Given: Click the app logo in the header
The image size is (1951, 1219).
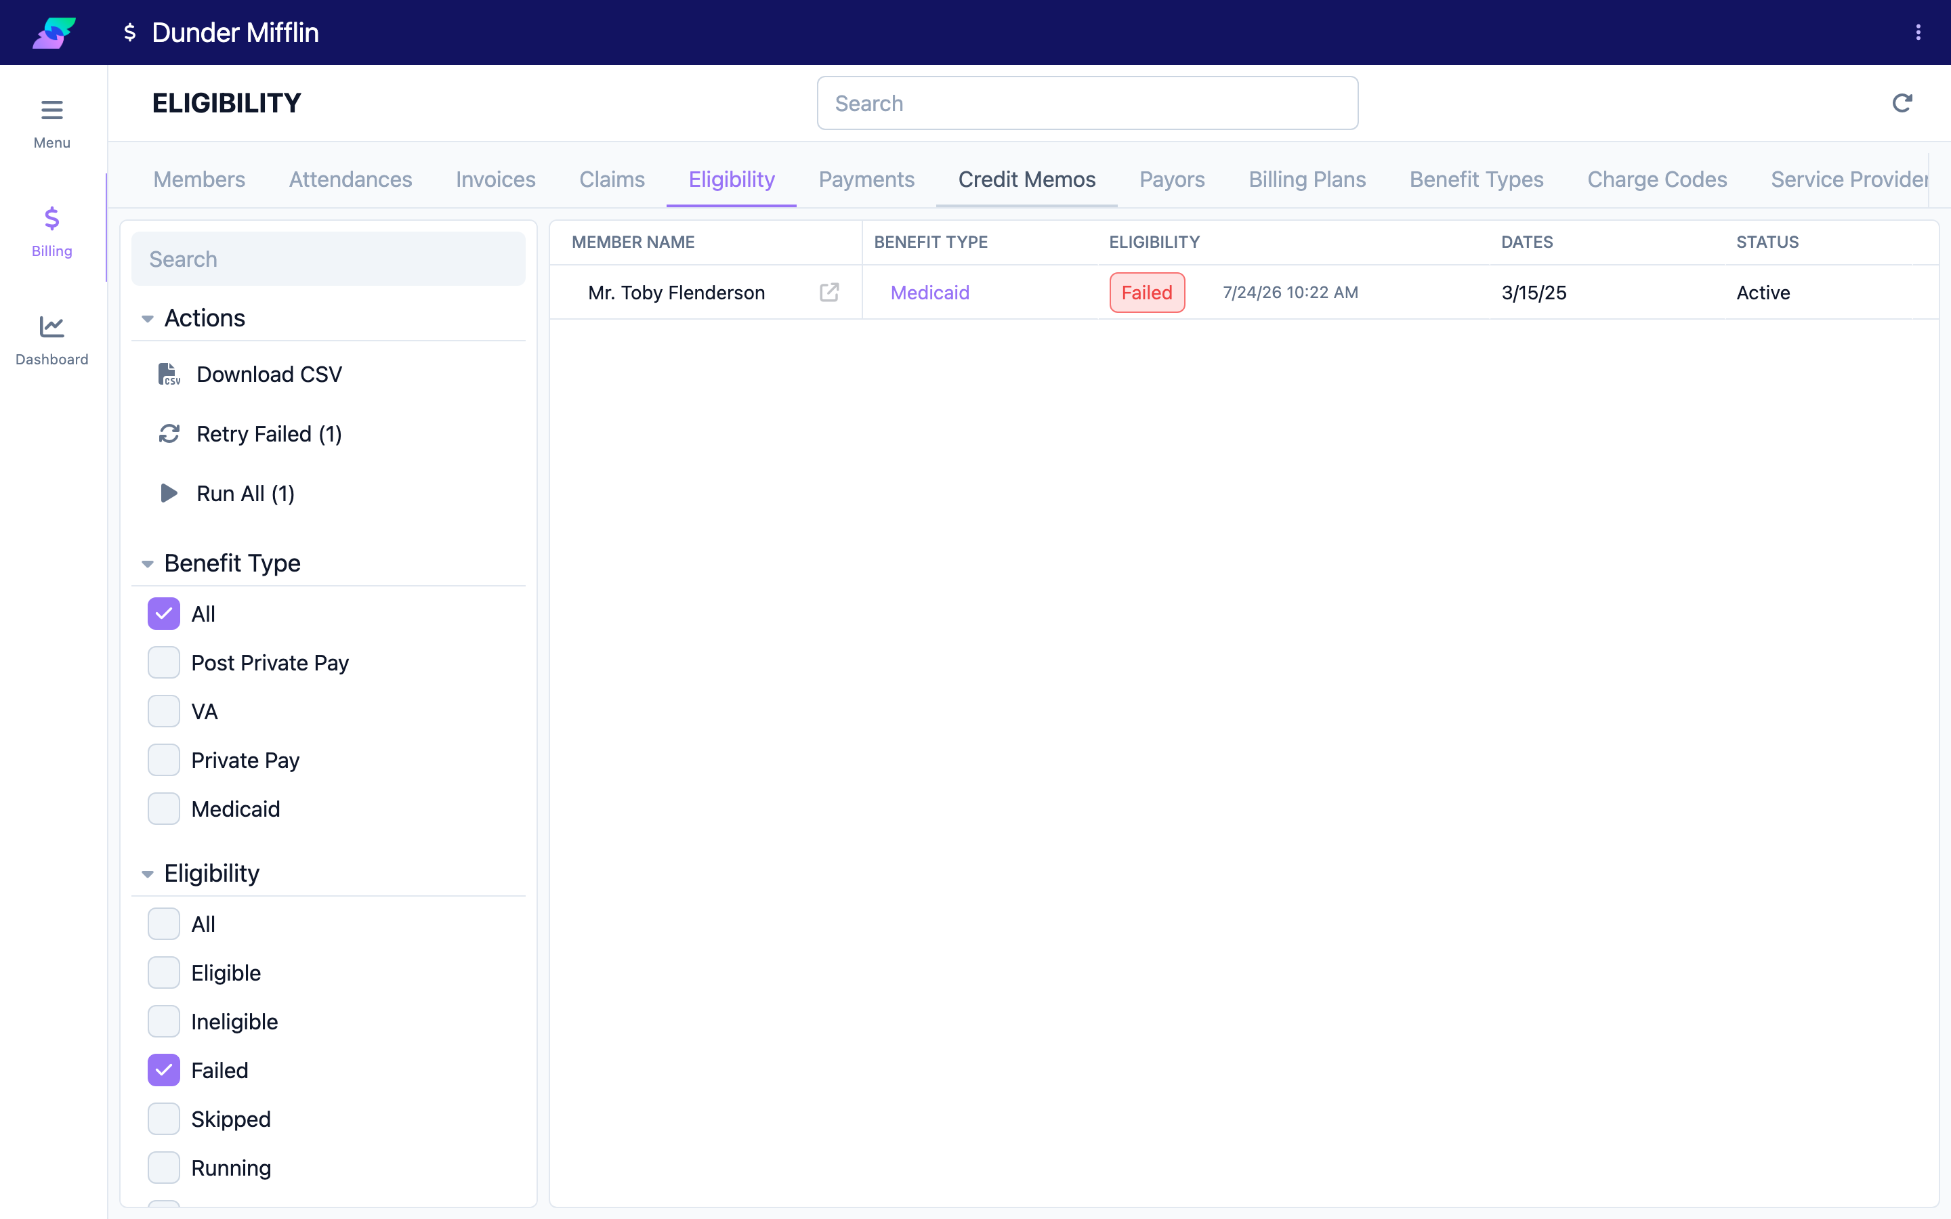Looking at the screenshot, I should click(54, 33).
